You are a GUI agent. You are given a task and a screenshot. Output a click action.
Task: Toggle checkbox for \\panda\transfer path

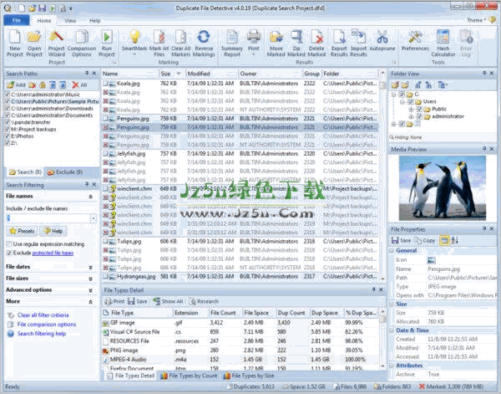click(x=8, y=122)
